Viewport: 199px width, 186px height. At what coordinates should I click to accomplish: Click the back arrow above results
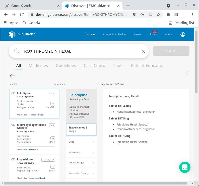click(12, 76)
